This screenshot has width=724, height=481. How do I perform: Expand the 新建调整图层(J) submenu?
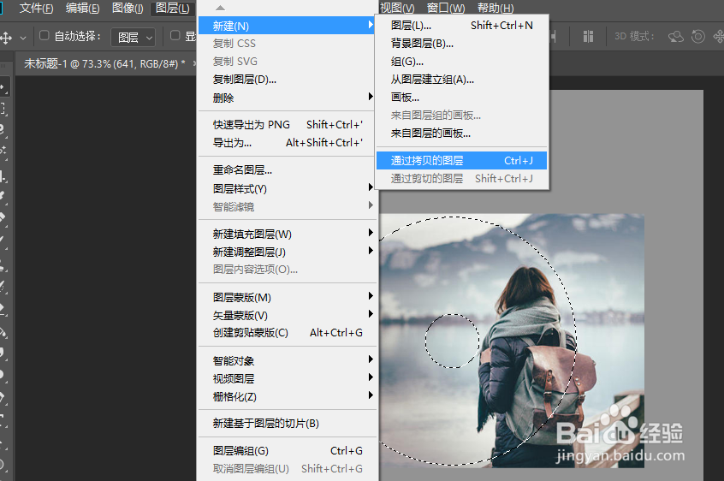point(286,252)
